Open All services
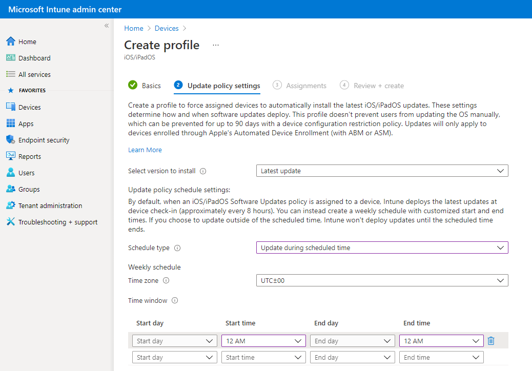This screenshot has width=532, height=371. point(34,74)
